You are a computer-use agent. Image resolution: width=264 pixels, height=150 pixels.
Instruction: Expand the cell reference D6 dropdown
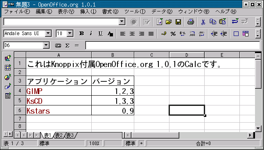point(46,45)
